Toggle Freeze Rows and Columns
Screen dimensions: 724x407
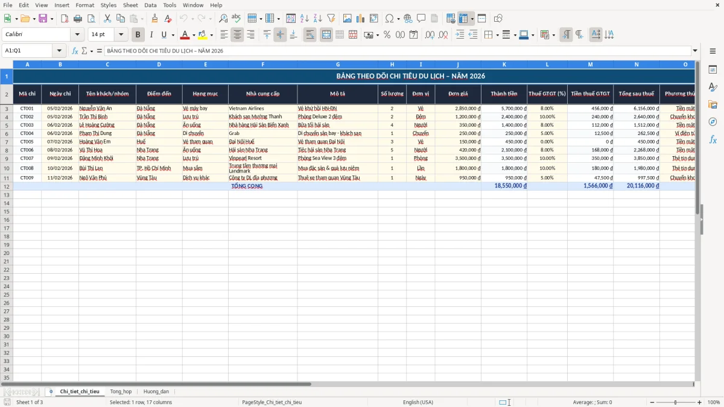tap(463, 19)
